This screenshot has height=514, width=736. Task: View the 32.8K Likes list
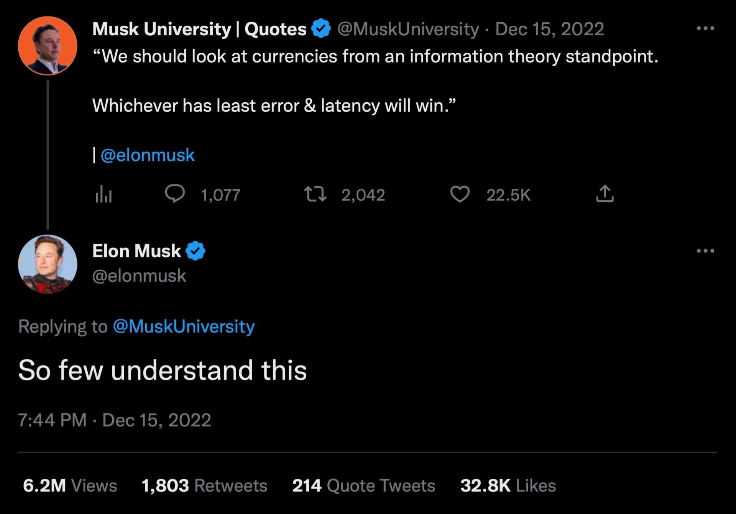coord(508,486)
